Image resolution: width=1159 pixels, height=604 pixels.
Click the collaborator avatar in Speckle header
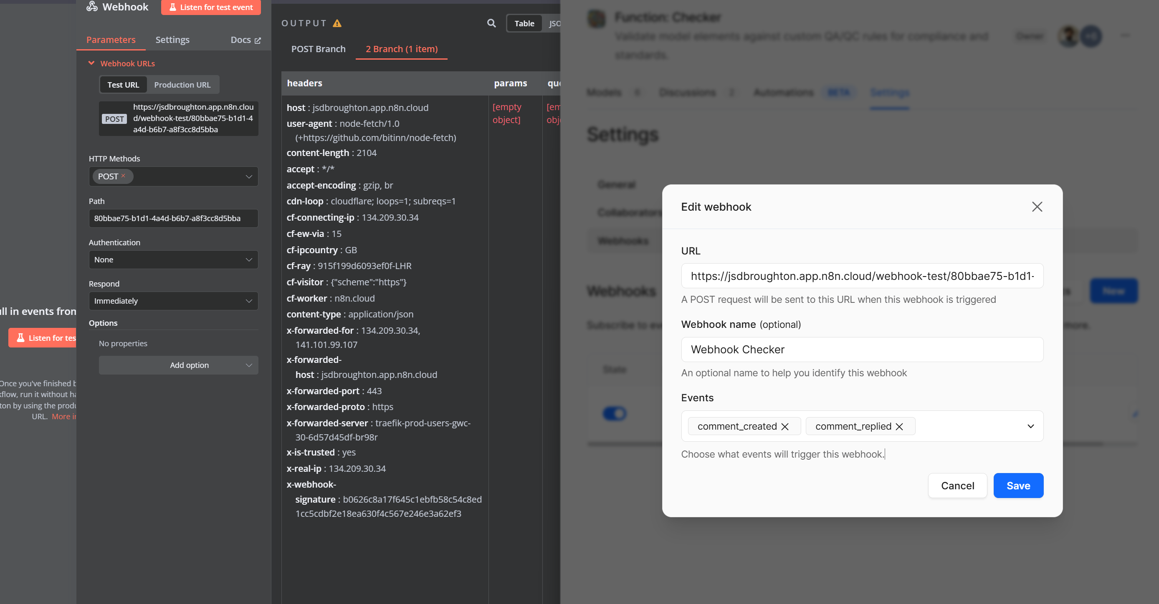coord(1068,36)
